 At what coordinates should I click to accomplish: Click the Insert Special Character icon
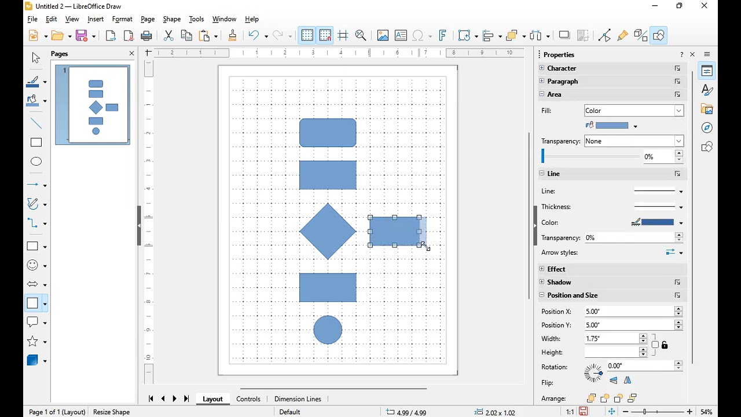click(419, 36)
